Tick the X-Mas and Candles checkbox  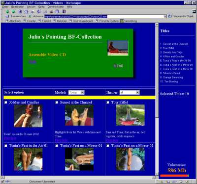tap(6, 103)
